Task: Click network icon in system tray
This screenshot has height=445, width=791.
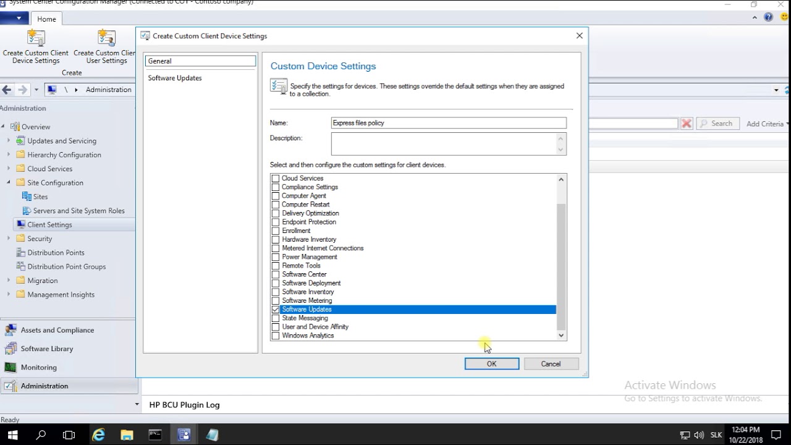Action: tap(685, 435)
